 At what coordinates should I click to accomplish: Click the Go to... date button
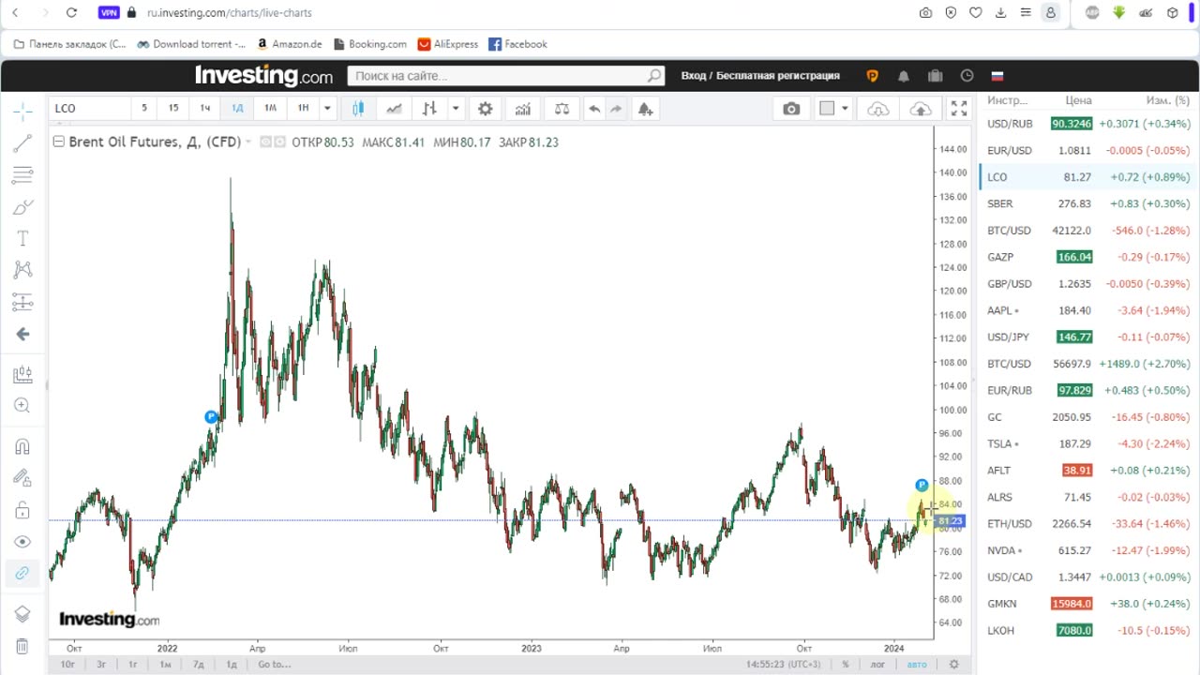(x=275, y=665)
